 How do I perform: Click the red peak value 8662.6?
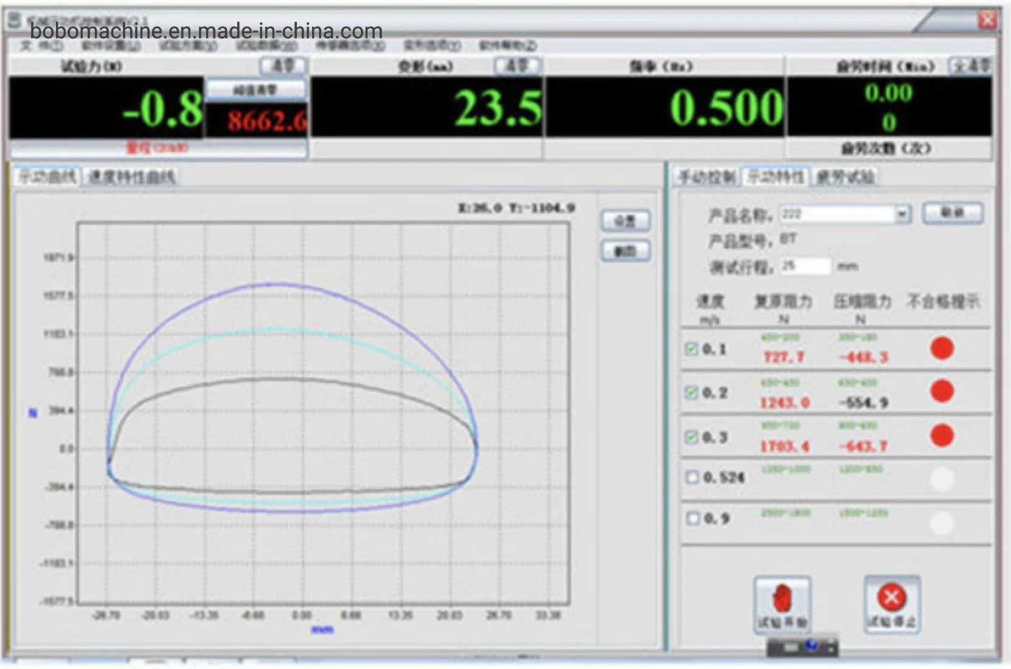click(267, 122)
